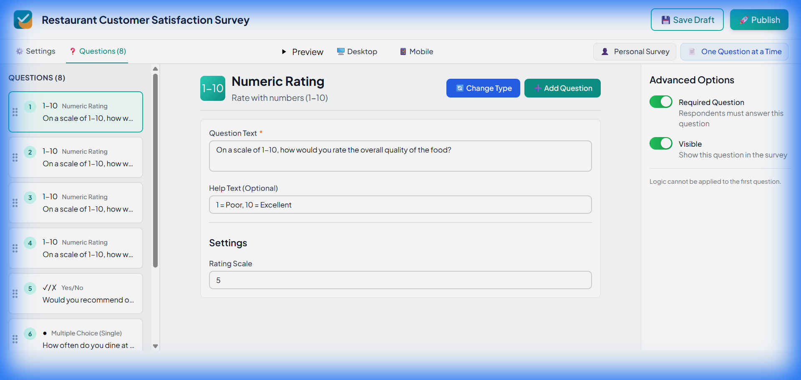801x380 pixels.
Task: Disable the Required Question toggle
Action: point(660,102)
